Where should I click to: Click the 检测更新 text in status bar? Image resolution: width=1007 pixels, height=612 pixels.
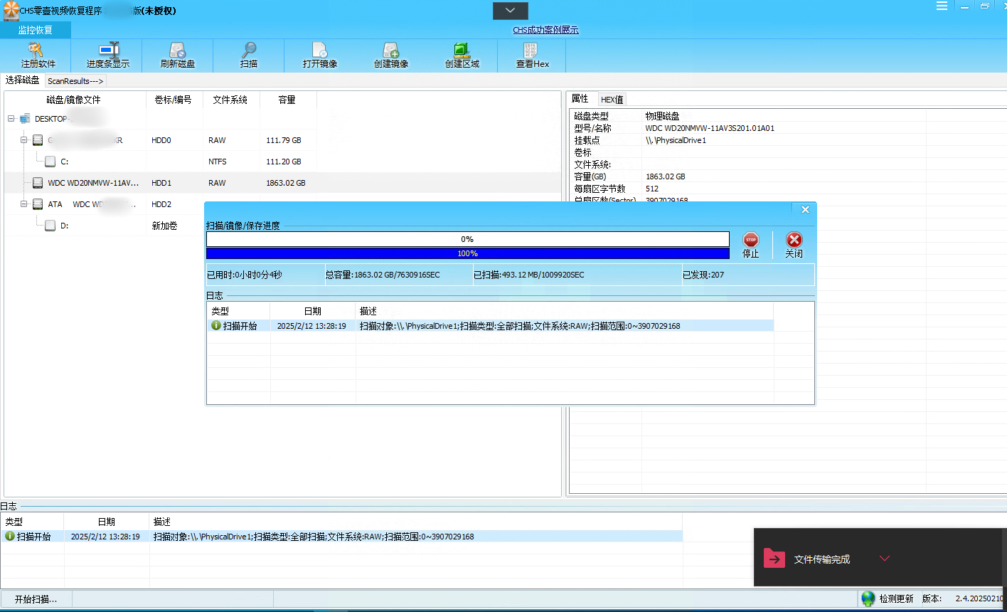coord(896,598)
